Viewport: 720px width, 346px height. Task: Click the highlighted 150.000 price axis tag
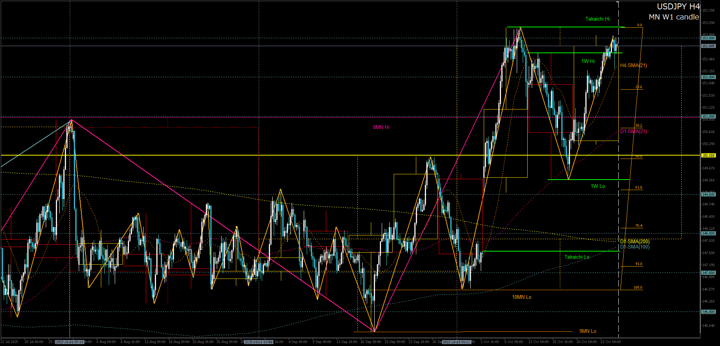708,156
